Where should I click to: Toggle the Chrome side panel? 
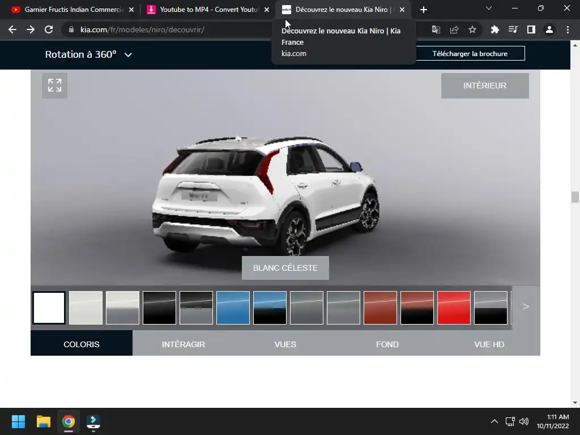tap(531, 29)
